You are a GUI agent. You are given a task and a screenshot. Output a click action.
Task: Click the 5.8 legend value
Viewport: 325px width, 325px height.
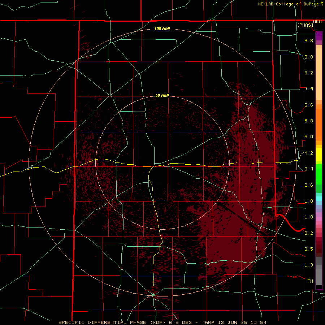click(309, 121)
